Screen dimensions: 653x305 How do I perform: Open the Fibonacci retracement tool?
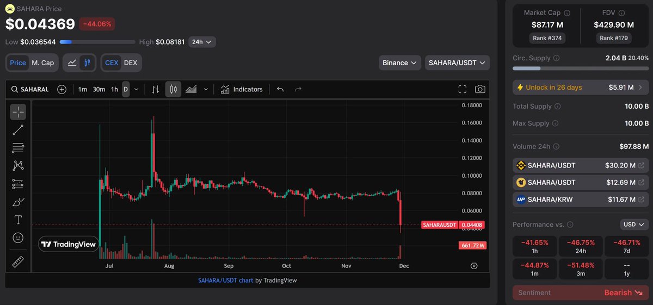pos(18,147)
